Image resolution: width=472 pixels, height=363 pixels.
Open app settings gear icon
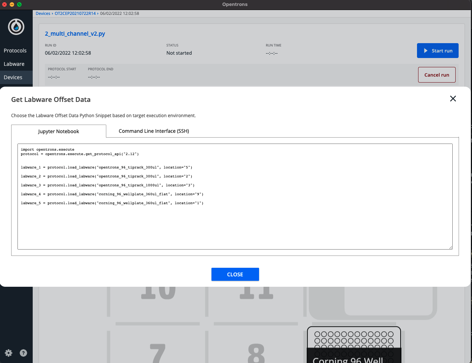click(9, 353)
